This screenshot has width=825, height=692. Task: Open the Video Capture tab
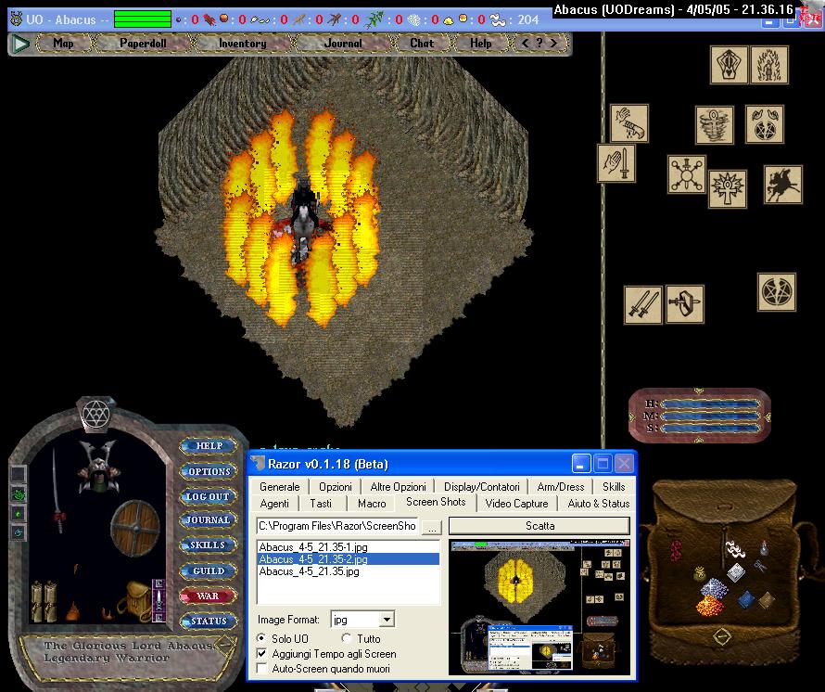point(516,504)
